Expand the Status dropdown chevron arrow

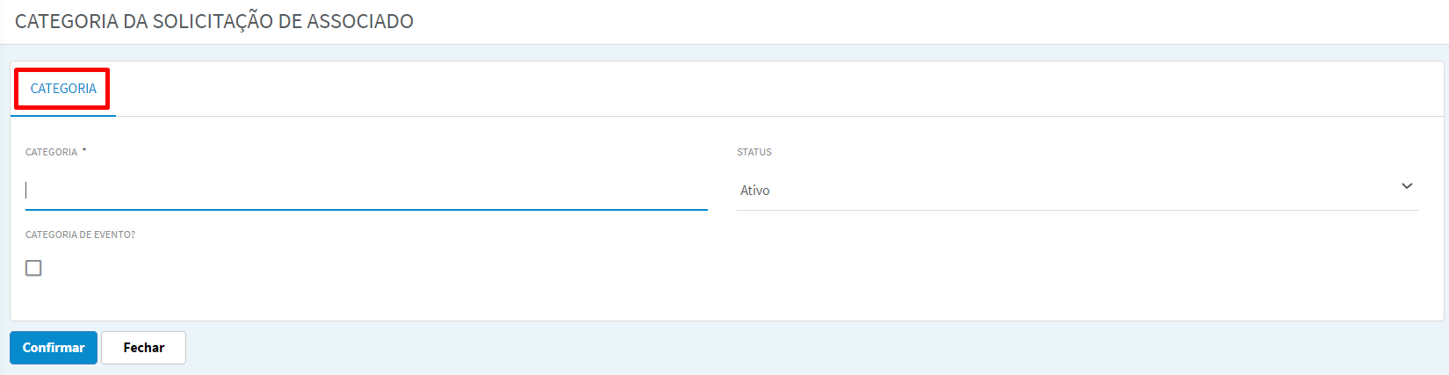click(1407, 186)
